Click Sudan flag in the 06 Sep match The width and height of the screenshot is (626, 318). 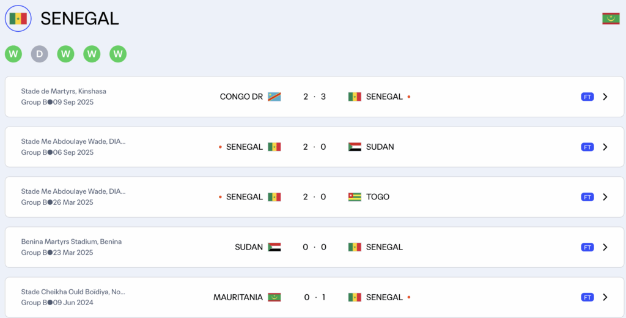[355, 147]
